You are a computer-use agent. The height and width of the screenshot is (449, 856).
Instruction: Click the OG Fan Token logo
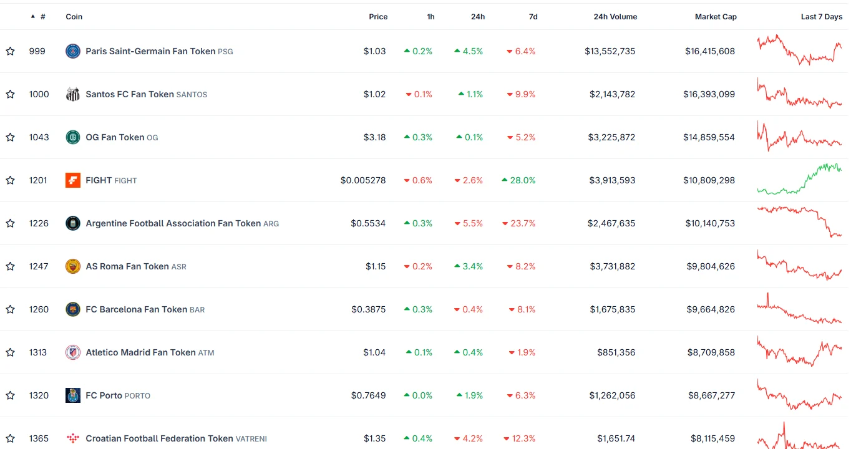pos(73,137)
